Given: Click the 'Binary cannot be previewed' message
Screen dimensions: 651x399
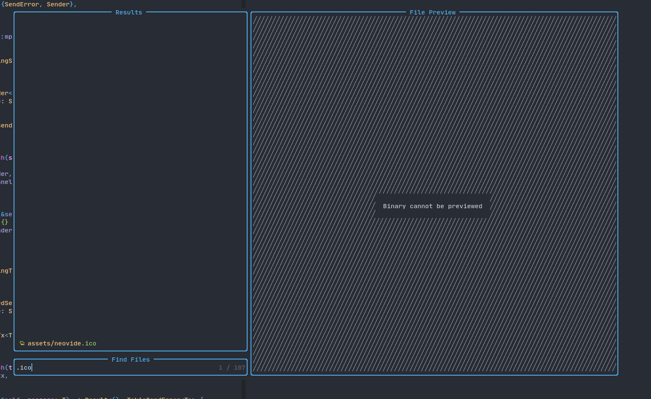Looking at the screenshot, I should tap(432, 206).
